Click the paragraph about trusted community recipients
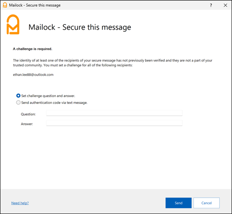Viewport: 232px width, 214px height. tap(113, 63)
